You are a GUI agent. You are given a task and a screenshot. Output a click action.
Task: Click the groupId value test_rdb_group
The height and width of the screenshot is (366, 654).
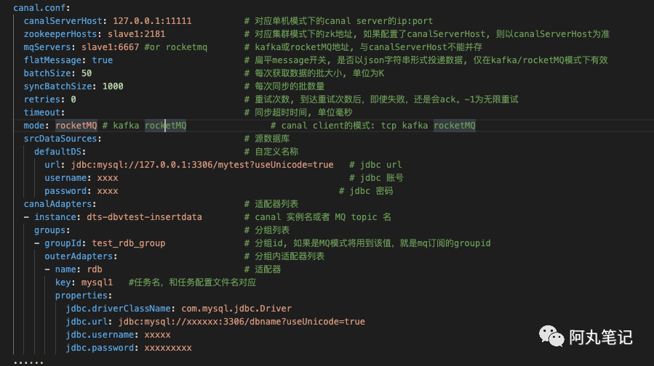(129, 243)
